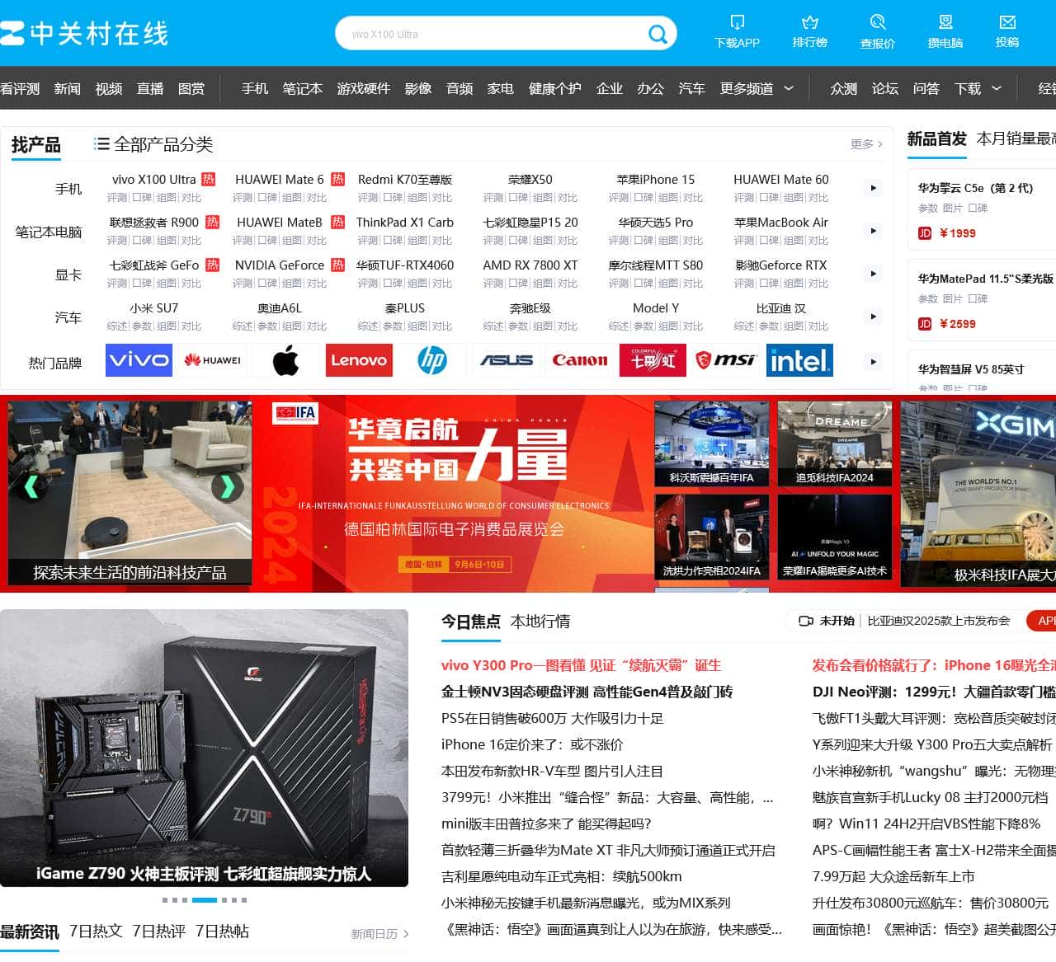Open the 论坛 navigation item
Viewport: 1056px width, 962px height.
[885, 88]
